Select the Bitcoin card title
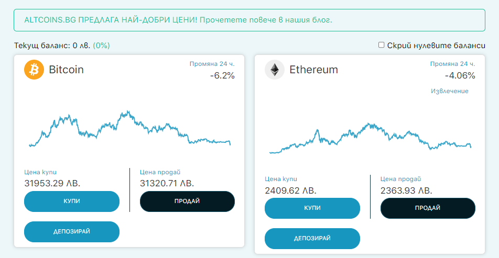This screenshot has height=258, width=499. pos(66,70)
